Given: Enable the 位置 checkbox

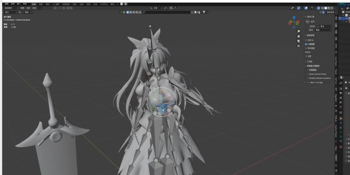Looking at the screenshot, I should coord(306,56).
